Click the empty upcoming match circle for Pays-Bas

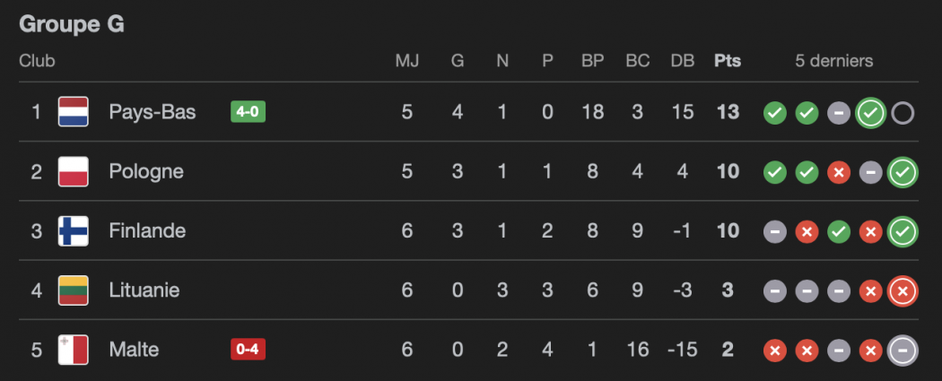click(903, 113)
